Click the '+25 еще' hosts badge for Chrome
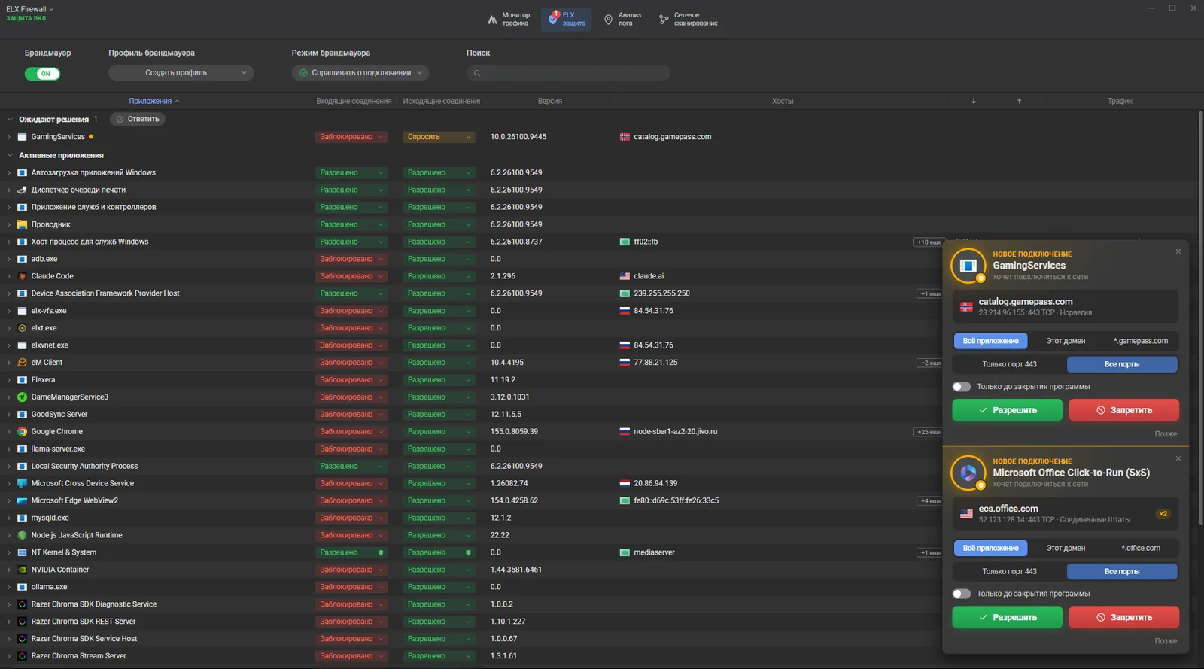The image size is (1204, 669). tap(929, 432)
